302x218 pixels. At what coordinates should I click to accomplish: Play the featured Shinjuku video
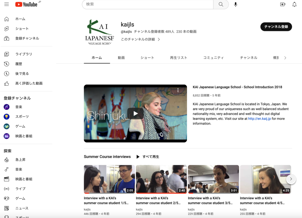pos(135,113)
